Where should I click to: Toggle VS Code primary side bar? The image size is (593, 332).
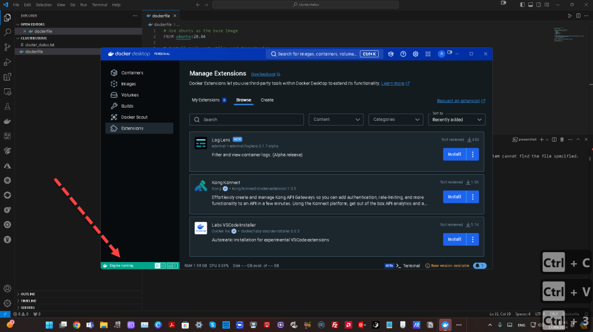[x=522, y=5]
